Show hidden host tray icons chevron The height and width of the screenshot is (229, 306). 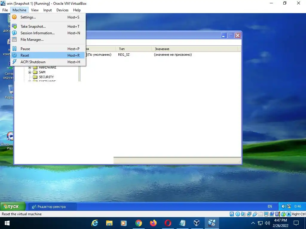pyautogui.click(x=253, y=223)
